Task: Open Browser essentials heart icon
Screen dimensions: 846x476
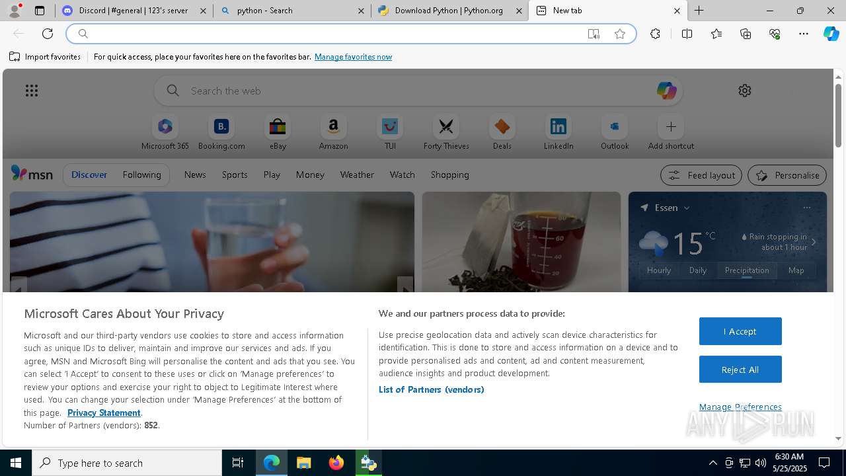Action: pyautogui.click(x=775, y=34)
